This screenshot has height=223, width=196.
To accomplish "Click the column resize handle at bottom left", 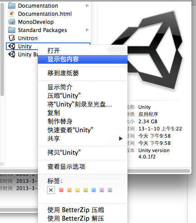I will [x=2, y=164].
